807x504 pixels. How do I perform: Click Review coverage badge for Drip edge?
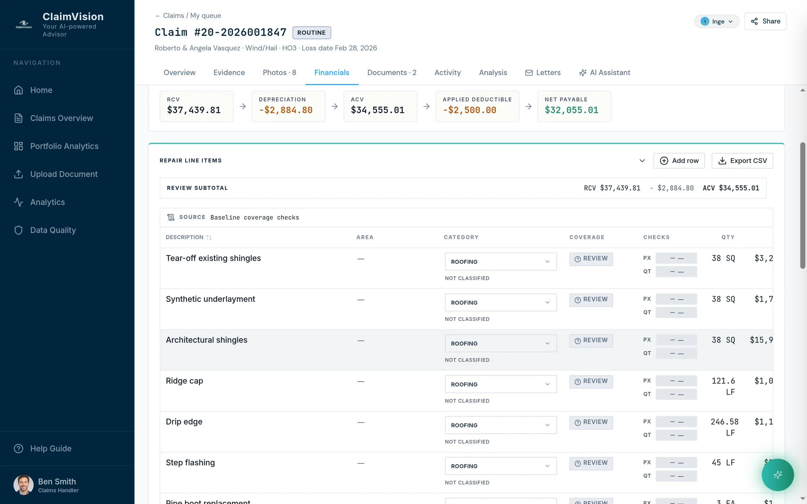pos(591,422)
